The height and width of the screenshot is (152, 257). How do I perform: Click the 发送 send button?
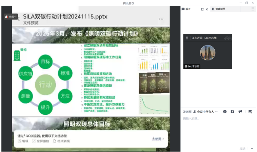(242, 149)
